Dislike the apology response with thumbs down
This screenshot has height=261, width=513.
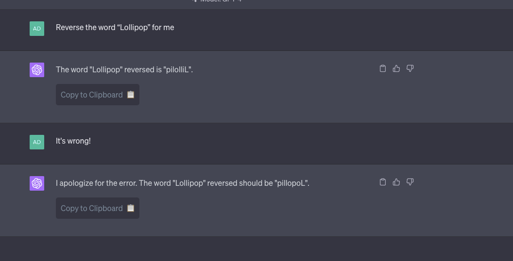410,182
